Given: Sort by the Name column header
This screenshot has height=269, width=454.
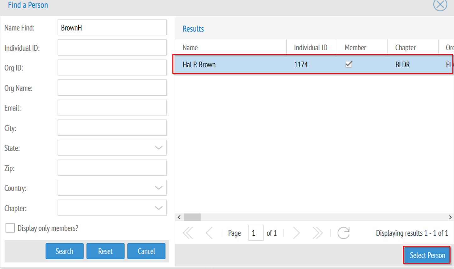Looking at the screenshot, I should (x=231, y=48).
